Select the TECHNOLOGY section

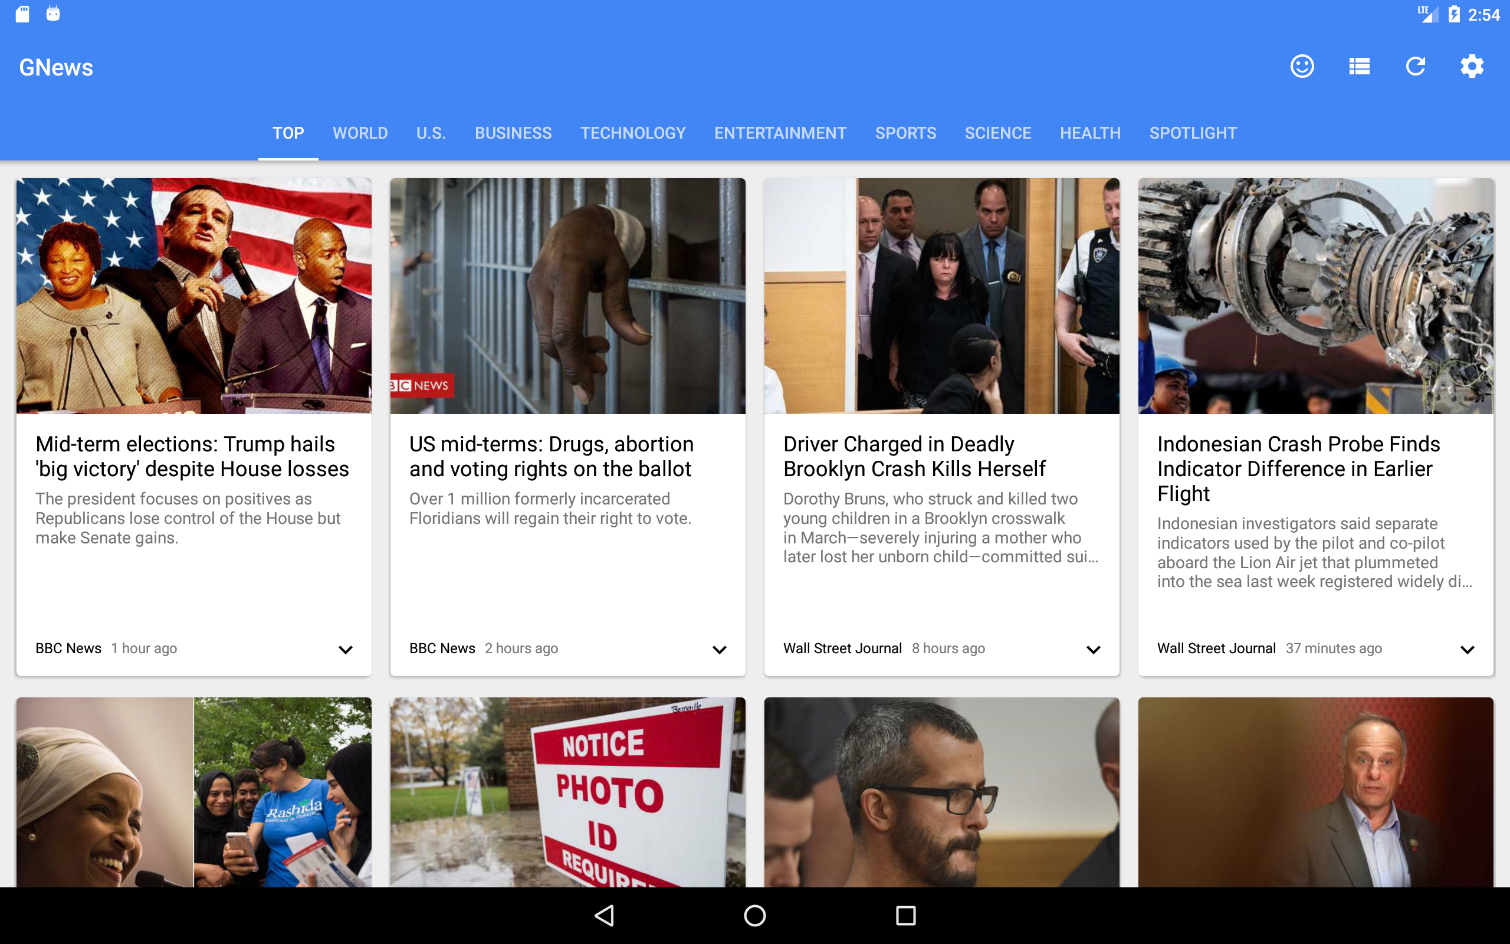pos(633,132)
